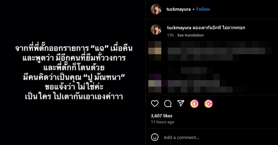Open tuckmayura username in caption

coord(179,28)
